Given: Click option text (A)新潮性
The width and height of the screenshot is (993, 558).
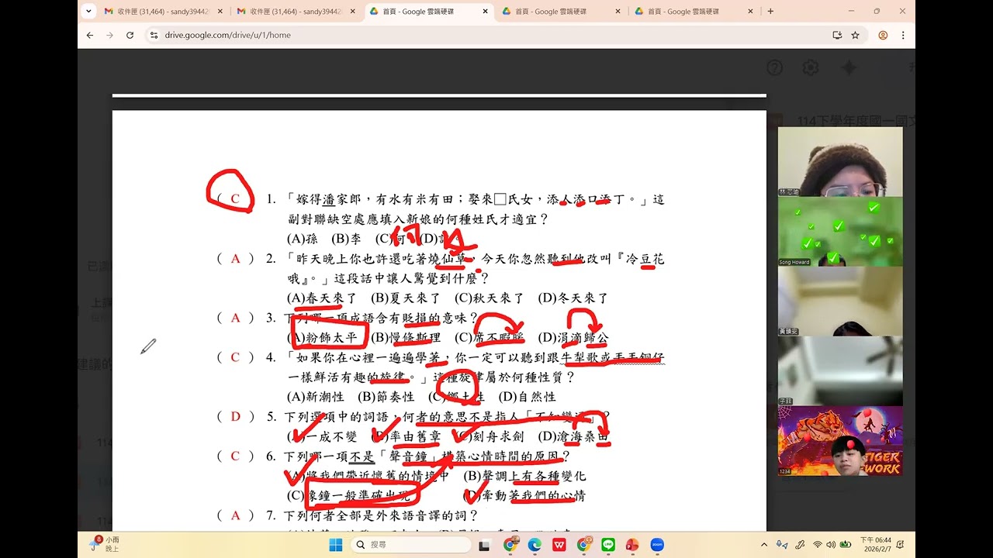Looking at the screenshot, I should tap(315, 397).
